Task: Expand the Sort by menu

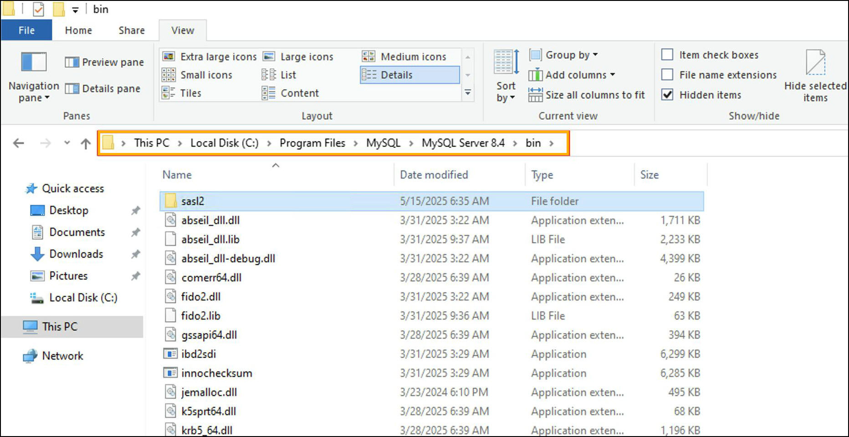Action: tap(506, 91)
